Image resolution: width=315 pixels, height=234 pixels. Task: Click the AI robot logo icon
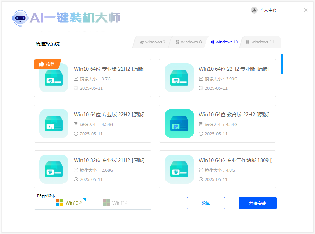[x=20, y=18]
